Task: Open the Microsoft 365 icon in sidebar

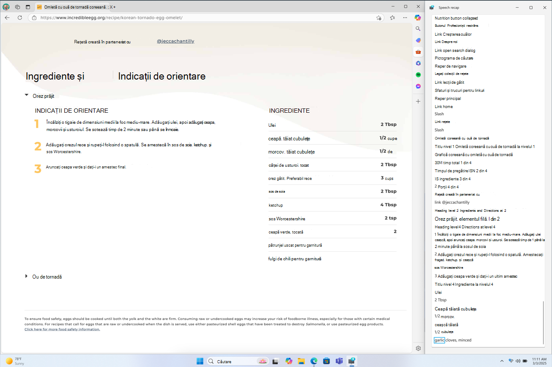Action: (x=418, y=63)
